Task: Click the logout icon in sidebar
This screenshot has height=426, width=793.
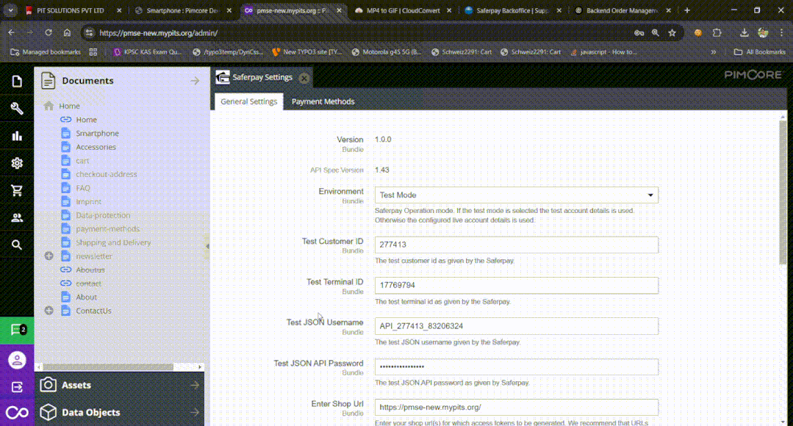Action: point(17,387)
